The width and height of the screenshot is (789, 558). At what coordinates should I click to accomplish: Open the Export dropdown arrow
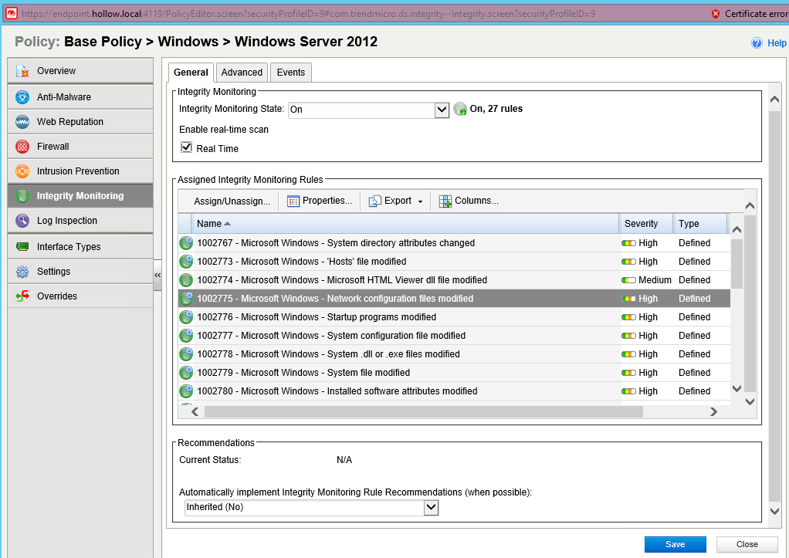[x=421, y=201]
